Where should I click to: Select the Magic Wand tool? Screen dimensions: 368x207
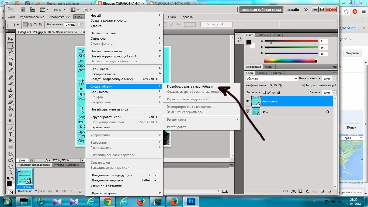coord(11,58)
